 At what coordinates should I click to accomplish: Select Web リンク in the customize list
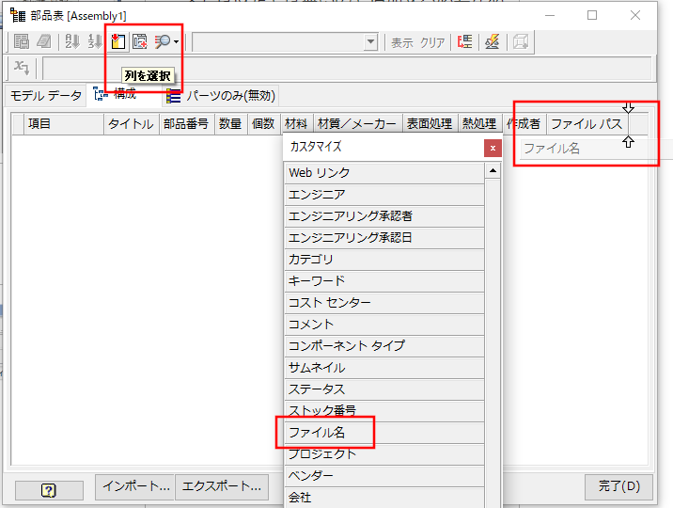(384, 173)
